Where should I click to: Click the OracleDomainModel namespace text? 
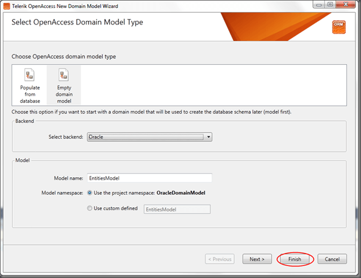pos(180,193)
